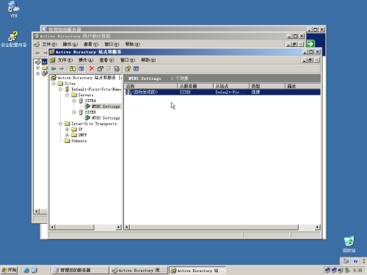Click the Help question-mark toolbar icon
Screen dimensions: 367x275
click(128, 69)
